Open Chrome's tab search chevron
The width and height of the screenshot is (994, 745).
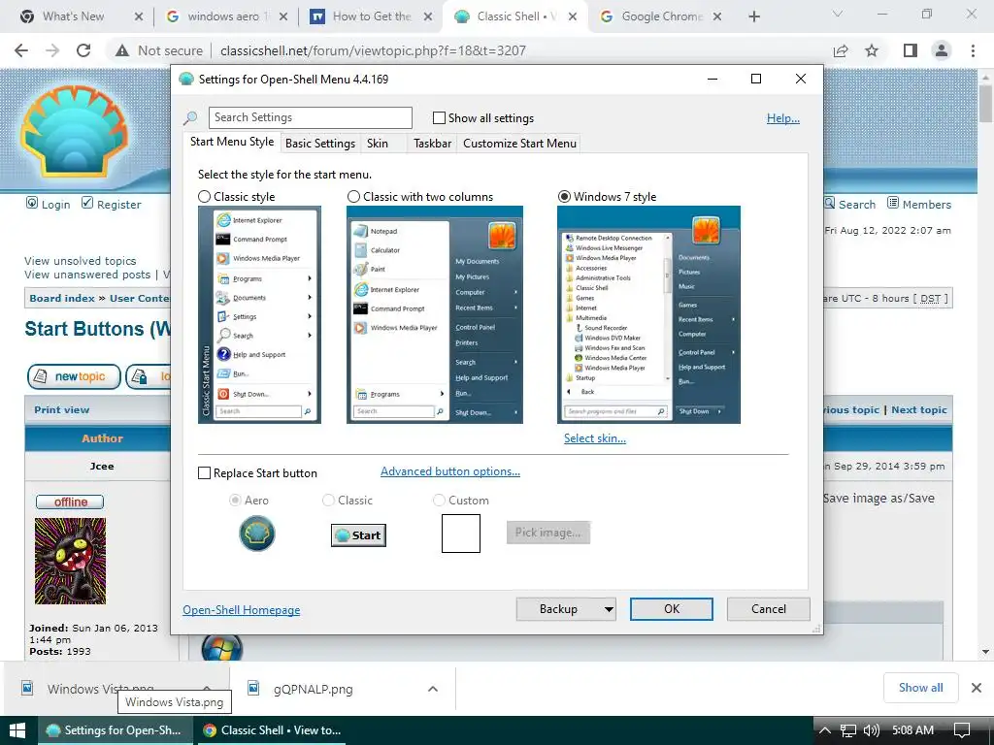838,14
